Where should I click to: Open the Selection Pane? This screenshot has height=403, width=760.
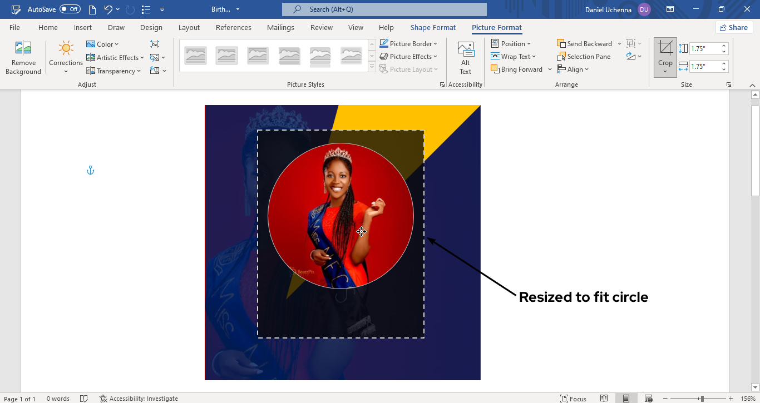[x=584, y=57]
